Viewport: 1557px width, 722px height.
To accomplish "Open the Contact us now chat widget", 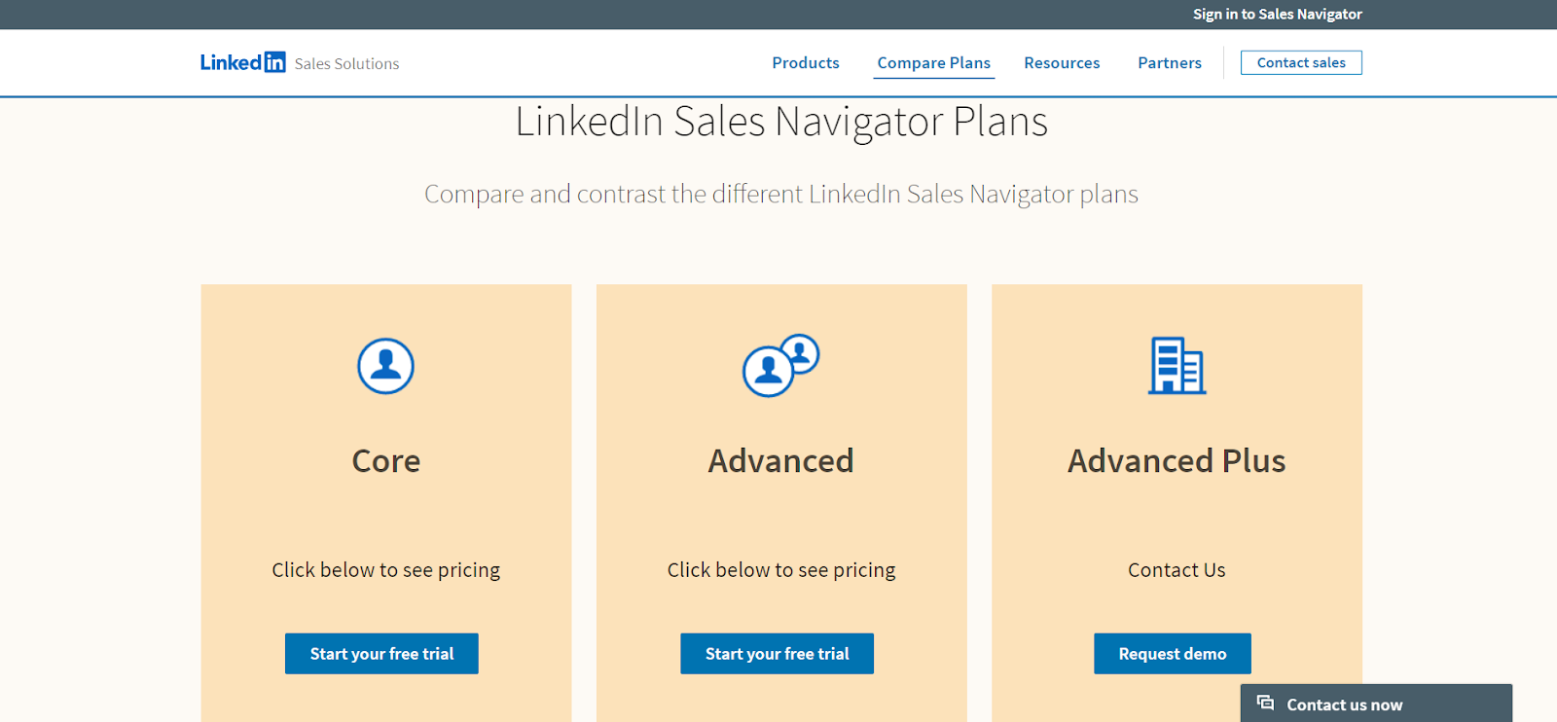I will 1344,704.
